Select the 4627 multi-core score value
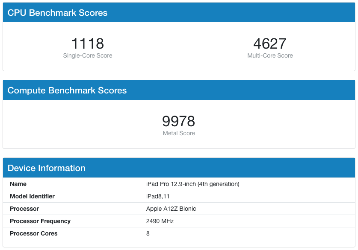The height and width of the screenshot is (250, 358). click(270, 44)
